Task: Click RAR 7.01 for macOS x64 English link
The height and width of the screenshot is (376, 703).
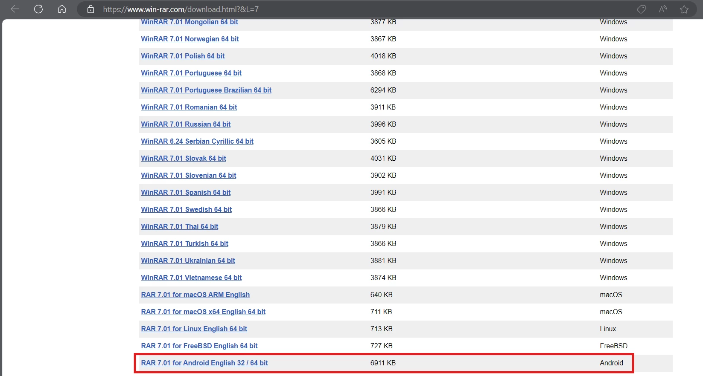Action: 203,312
